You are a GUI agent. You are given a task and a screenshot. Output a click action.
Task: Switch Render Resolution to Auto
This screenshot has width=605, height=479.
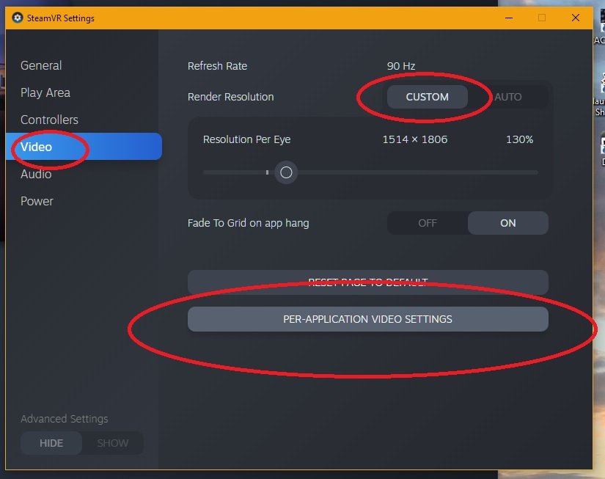(508, 97)
